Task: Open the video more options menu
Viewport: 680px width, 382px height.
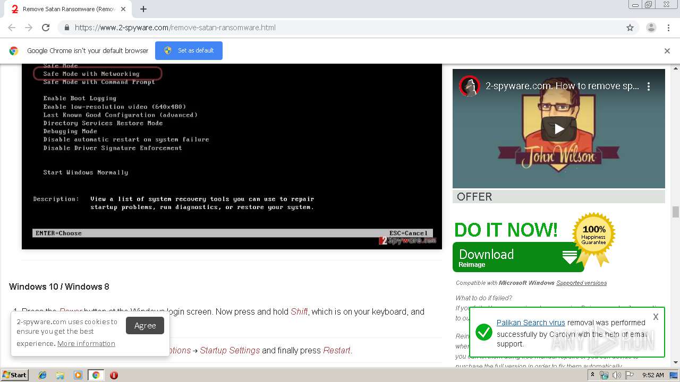Action: click(x=649, y=86)
